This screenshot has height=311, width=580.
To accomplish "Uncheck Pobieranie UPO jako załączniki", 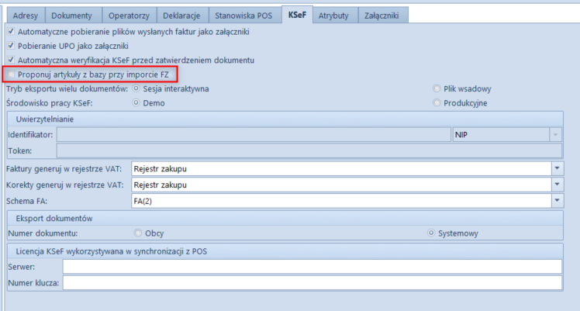I will tap(11, 46).
